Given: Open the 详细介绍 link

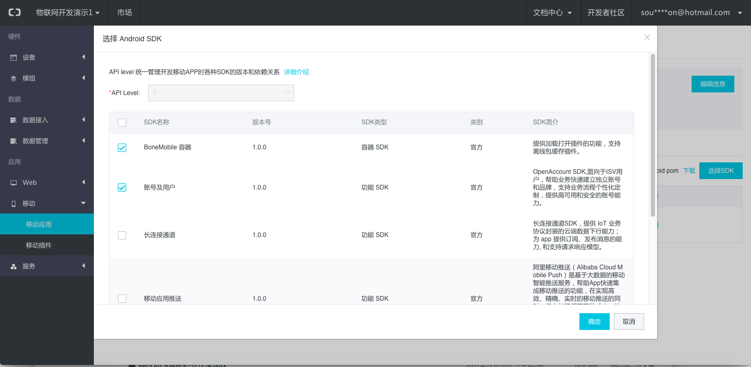Looking at the screenshot, I should (296, 72).
